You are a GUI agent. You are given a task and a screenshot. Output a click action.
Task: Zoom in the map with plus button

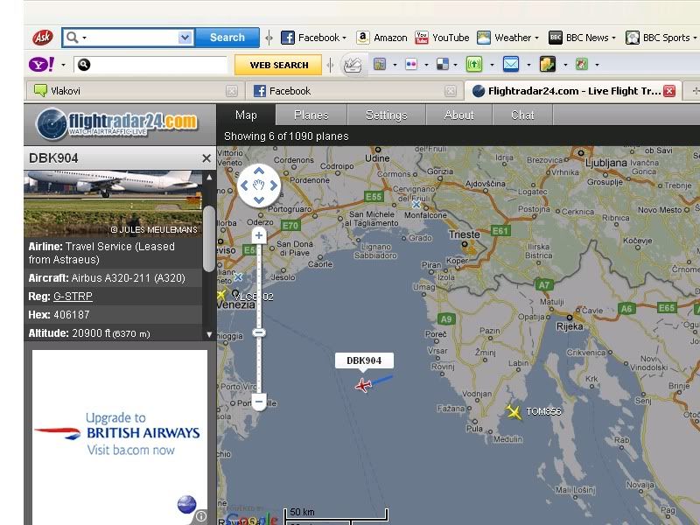259,235
